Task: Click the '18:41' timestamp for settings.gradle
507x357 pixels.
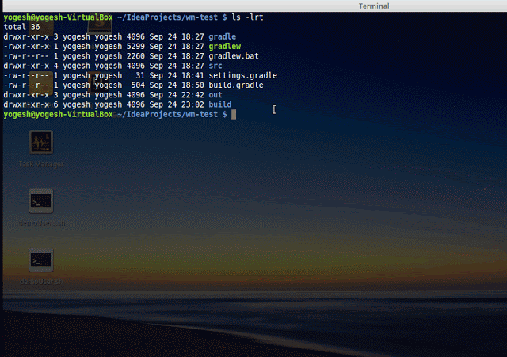Action: 193,75
